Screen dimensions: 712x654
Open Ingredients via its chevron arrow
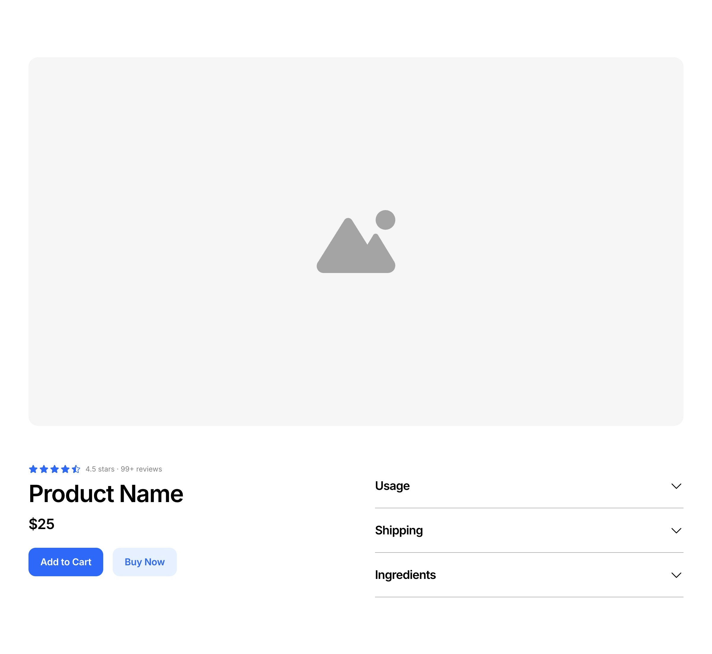(x=676, y=575)
